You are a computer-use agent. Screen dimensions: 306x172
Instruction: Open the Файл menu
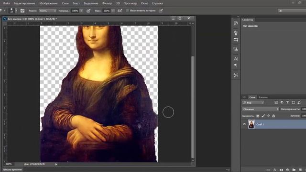pyautogui.click(x=6, y=3)
